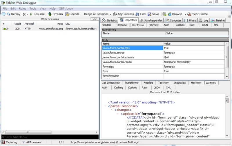This screenshot has width=232, height=146.
Task: Select the javax.faces.source row
Action: click(x=163, y=53)
